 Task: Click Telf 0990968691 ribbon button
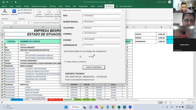tap(25, 13)
